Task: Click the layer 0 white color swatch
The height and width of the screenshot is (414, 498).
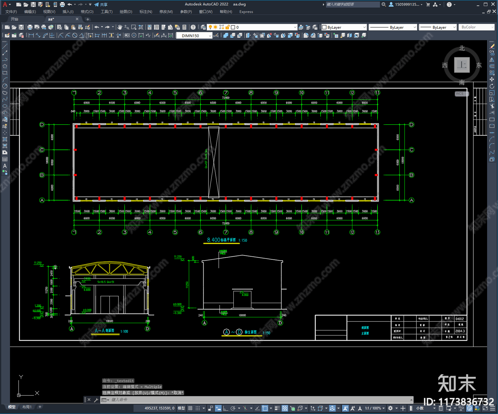Action: tap(233, 27)
